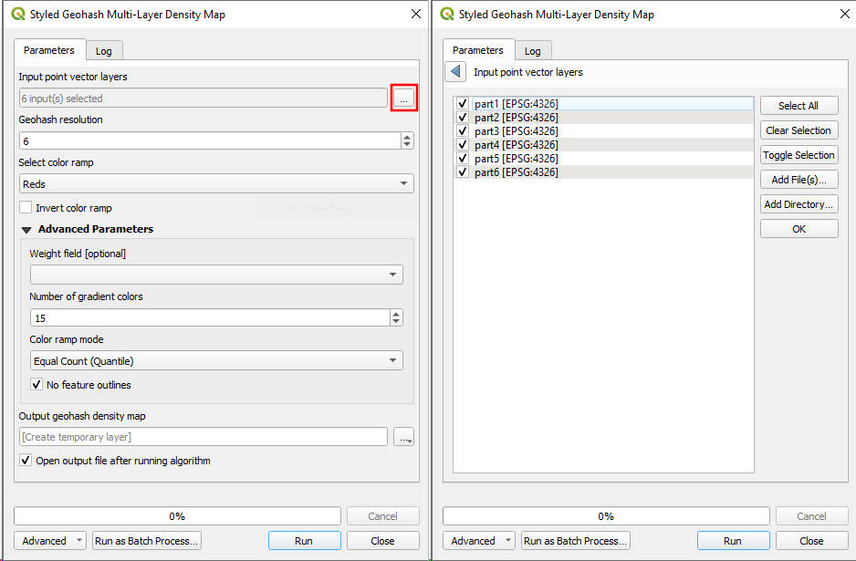856x561 pixels.
Task: Click the 0% progress bar in the left dialog
Action: 177,515
